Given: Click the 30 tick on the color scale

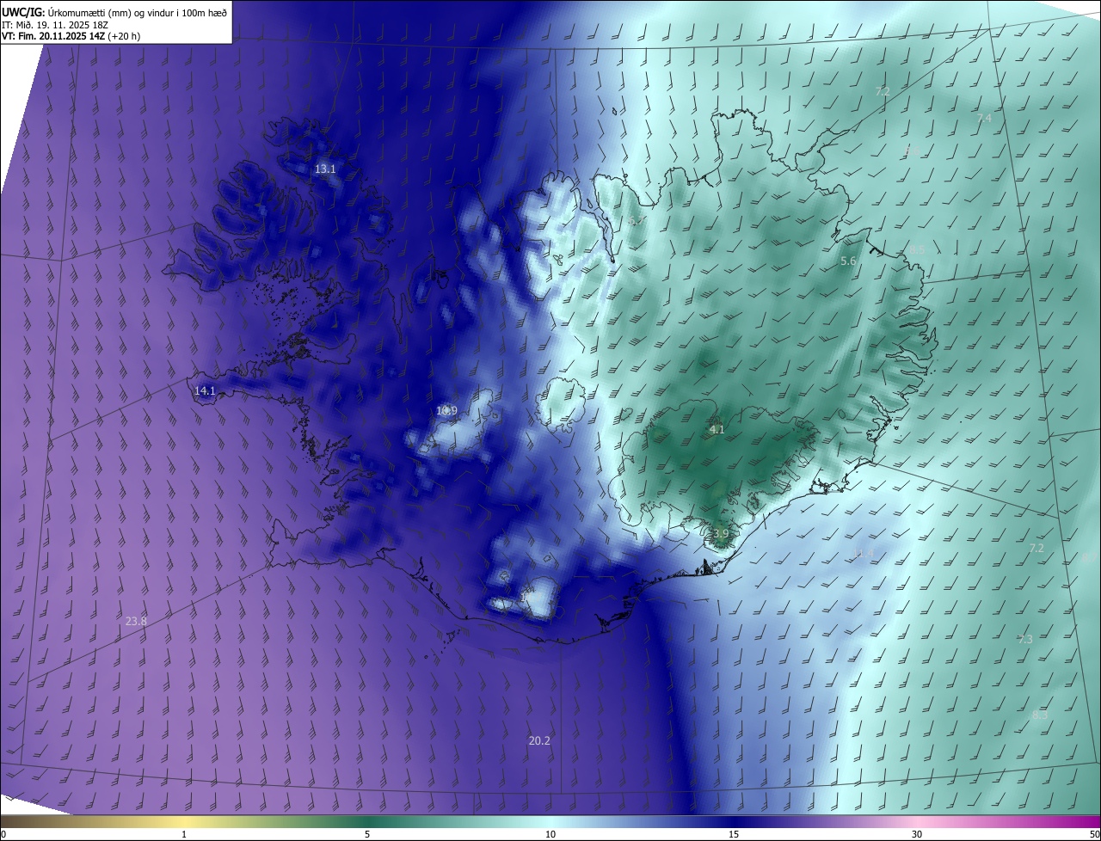Looking at the screenshot, I should [x=917, y=835].
